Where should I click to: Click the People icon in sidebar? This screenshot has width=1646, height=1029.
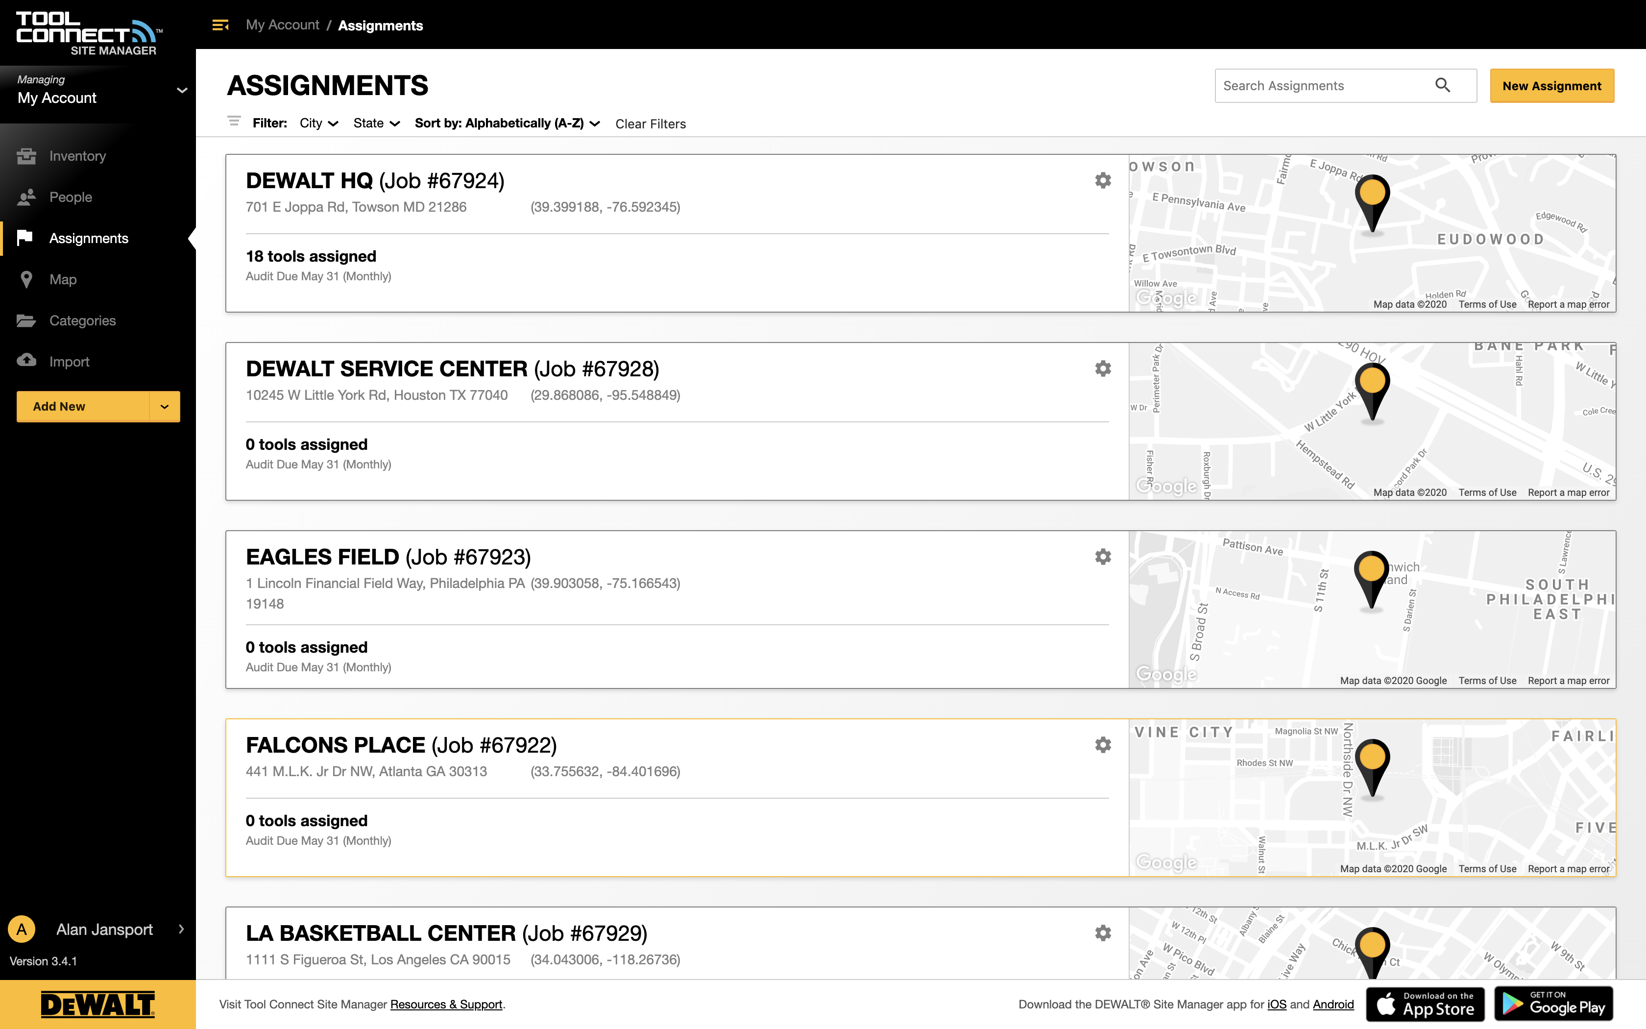point(26,197)
